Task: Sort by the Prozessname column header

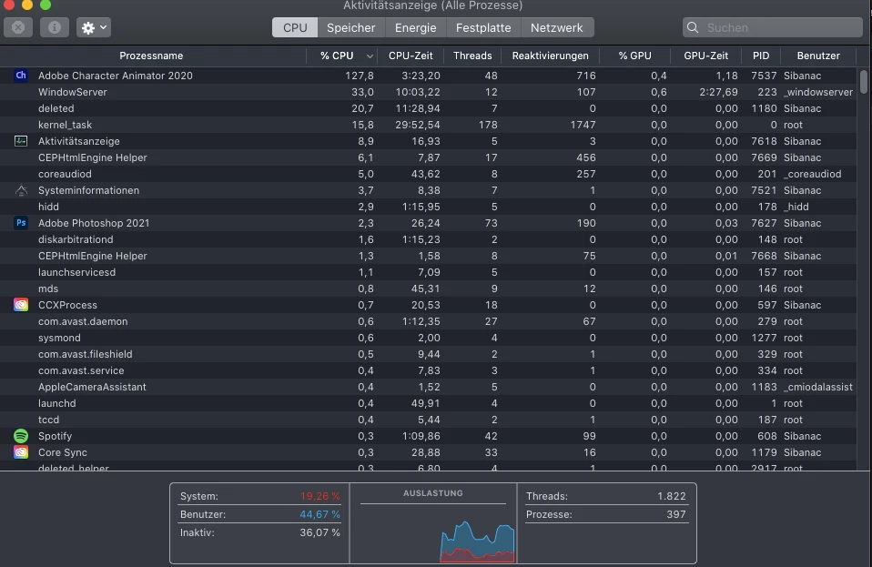Action: point(151,56)
